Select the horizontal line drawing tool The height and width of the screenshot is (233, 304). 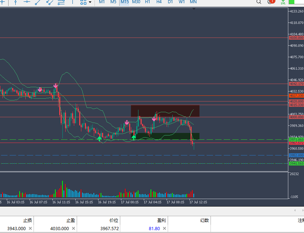click(27, 2)
